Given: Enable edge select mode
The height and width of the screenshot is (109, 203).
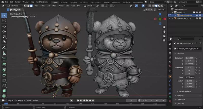Looking at the screenshot, I should click(x=28, y=6).
